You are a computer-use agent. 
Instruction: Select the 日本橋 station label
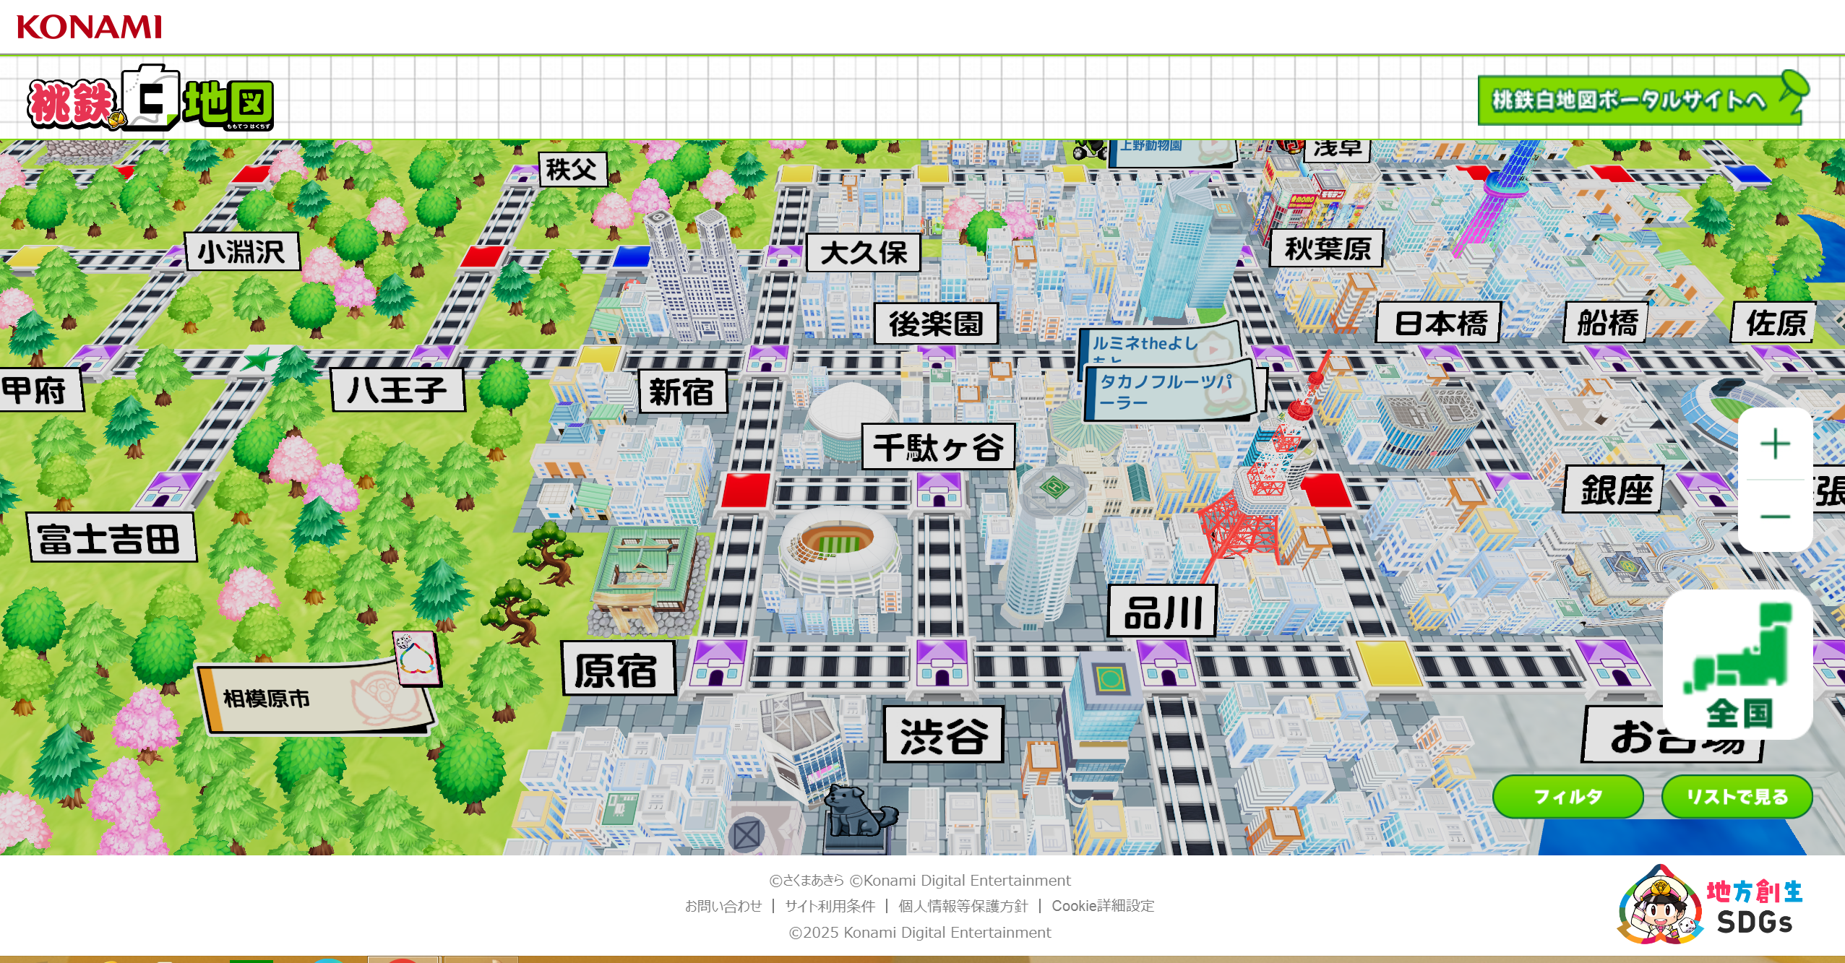pos(1439,322)
